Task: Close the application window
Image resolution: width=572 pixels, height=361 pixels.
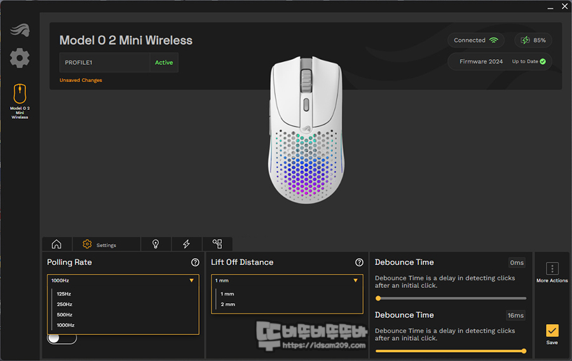Action: [565, 6]
